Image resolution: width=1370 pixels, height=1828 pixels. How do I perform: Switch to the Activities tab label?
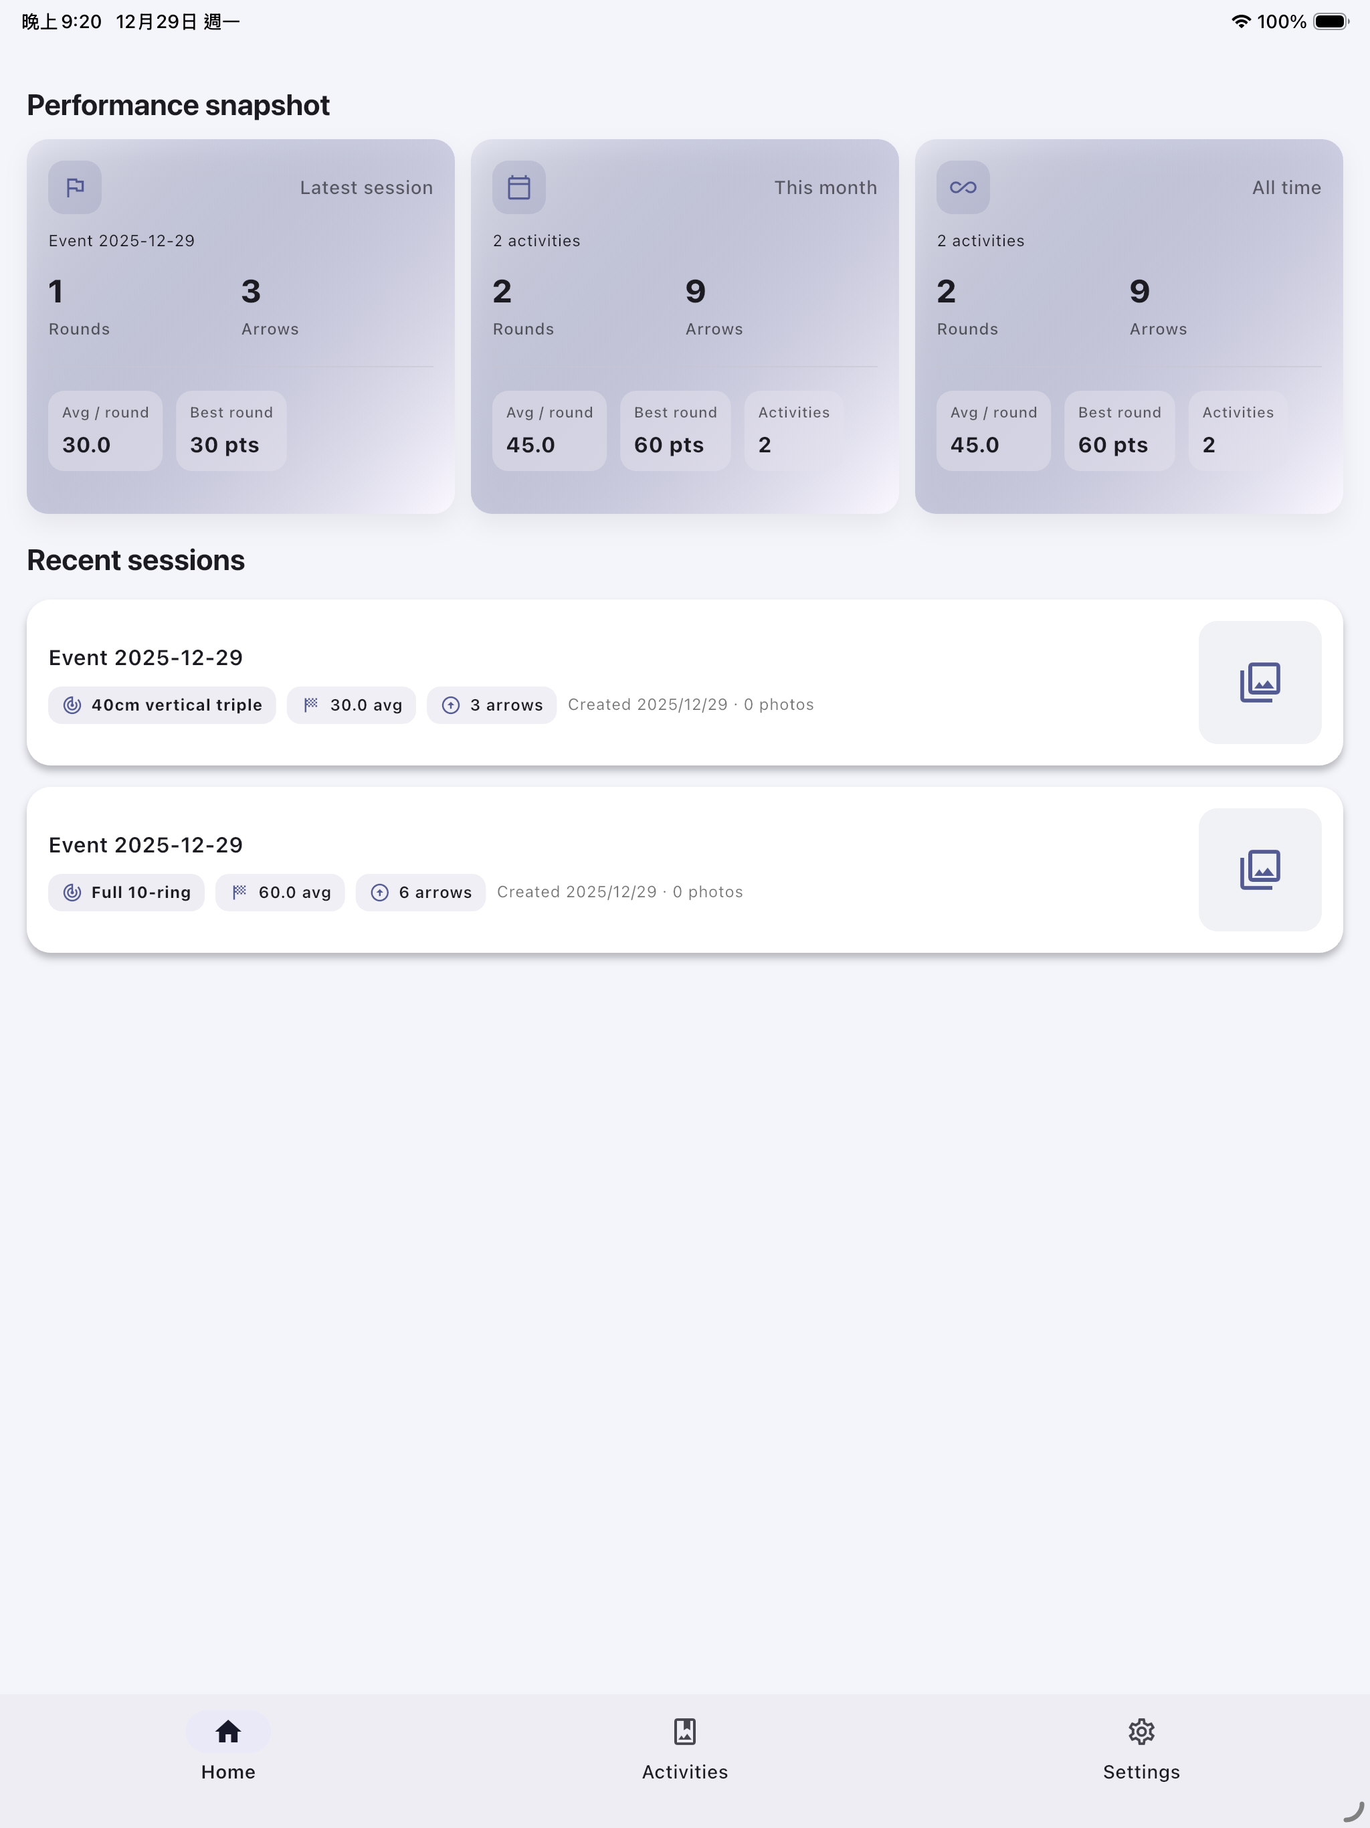685,1772
